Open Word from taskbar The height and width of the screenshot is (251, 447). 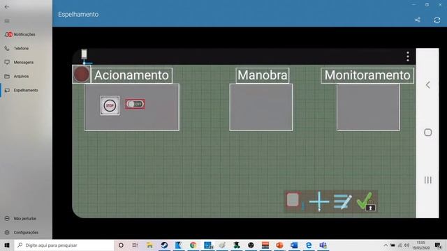point(294,245)
